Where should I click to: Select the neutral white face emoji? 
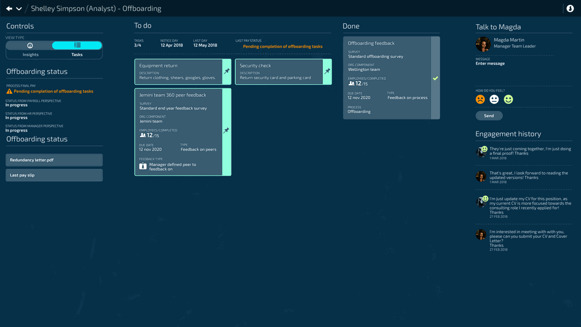click(494, 99)
